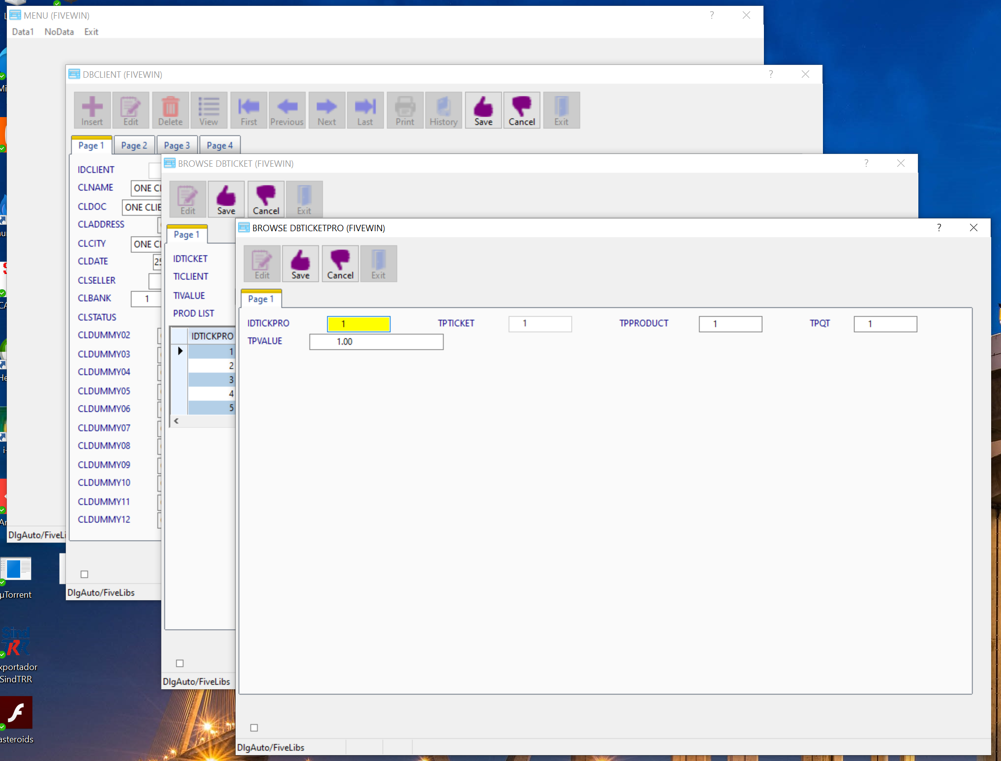Toggle checkbox at bottom of DBTICKETPRO window
The width and height of the screenshot is (1001, 761).
[x=254, y=728]
